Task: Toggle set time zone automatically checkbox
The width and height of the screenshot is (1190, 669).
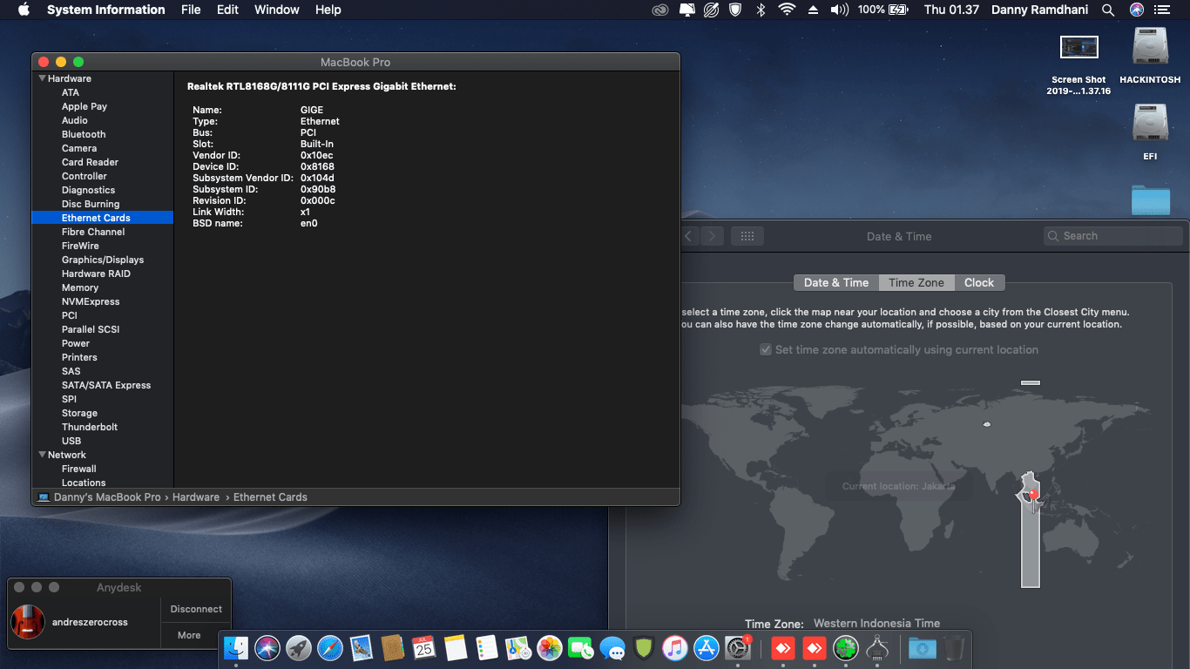Action: (766, 349)
